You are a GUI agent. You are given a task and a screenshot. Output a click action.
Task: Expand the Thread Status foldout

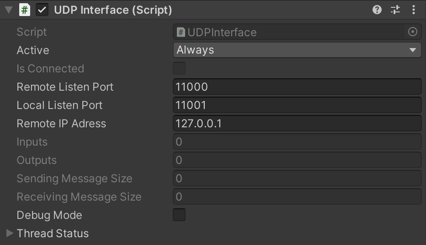pos(10,234)
